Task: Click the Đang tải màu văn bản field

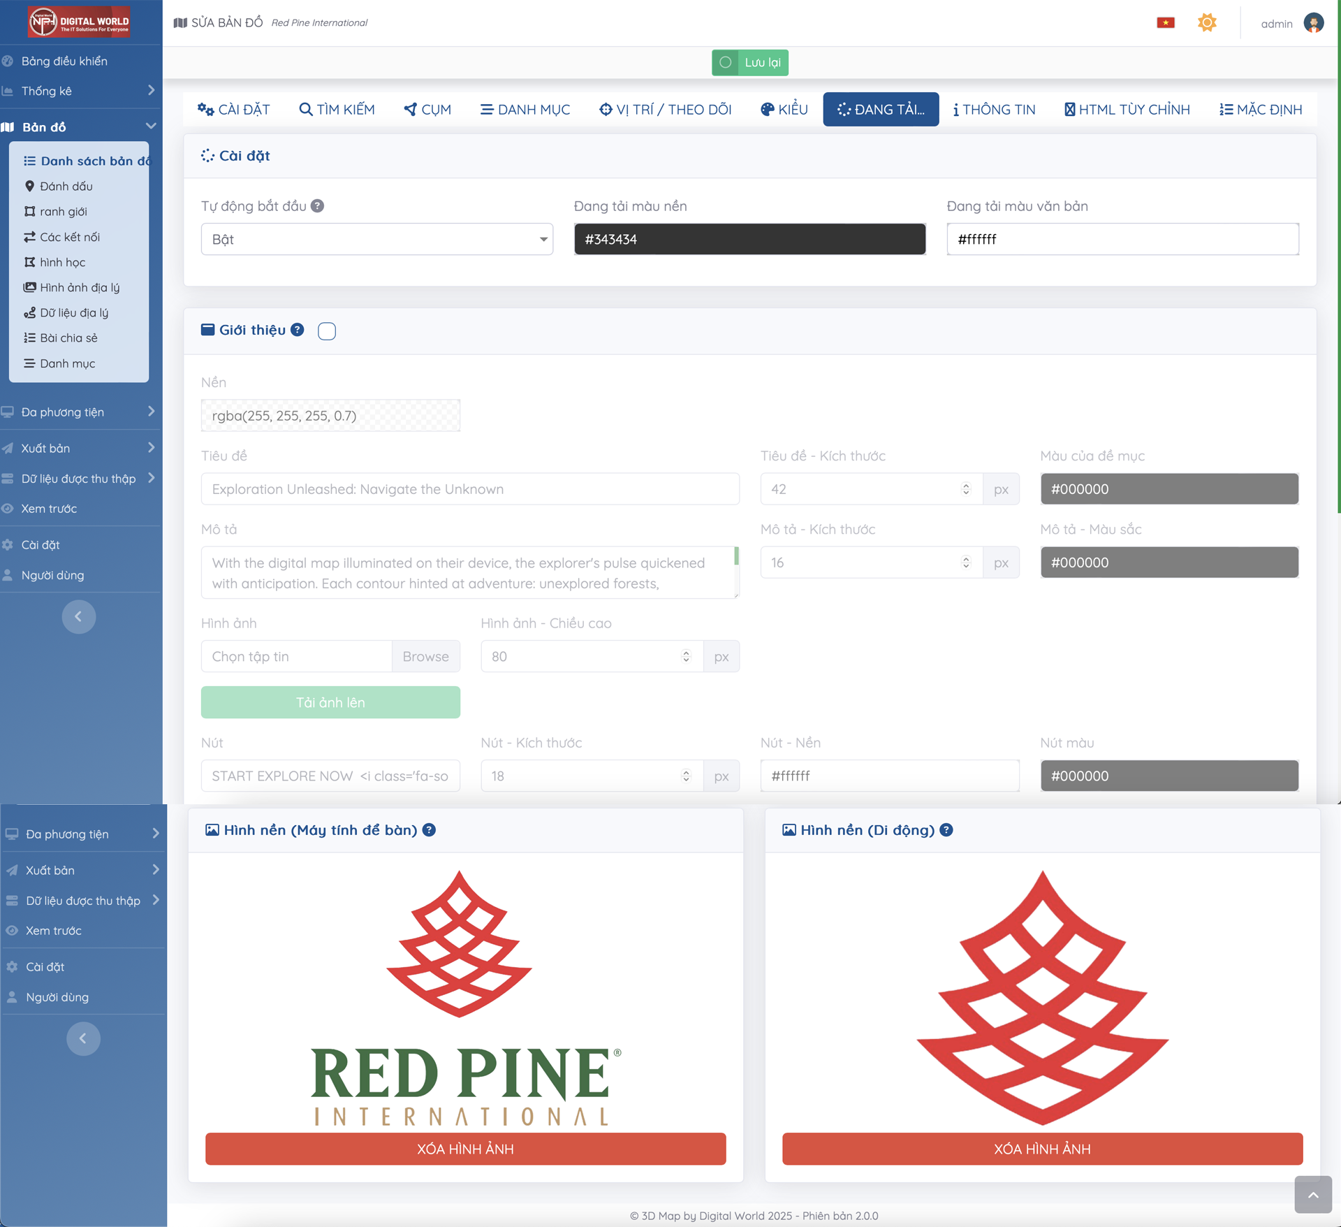Action: [x=1122, y=240]
